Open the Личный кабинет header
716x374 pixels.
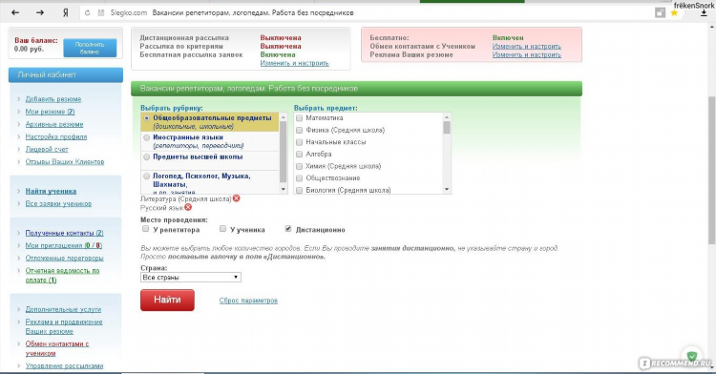(x=66, y=74)
